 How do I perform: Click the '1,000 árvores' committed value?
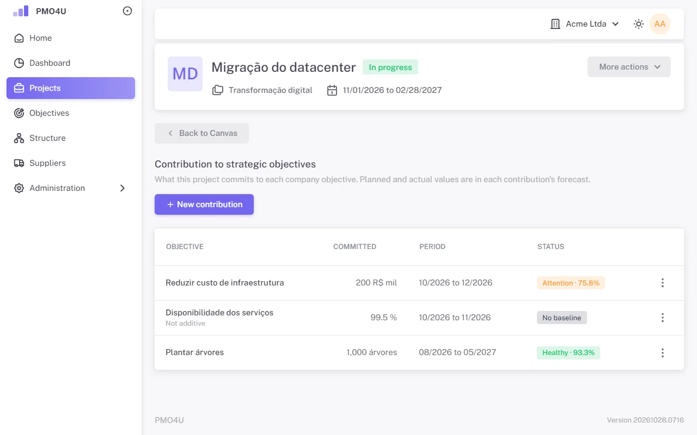coord(372,352)
